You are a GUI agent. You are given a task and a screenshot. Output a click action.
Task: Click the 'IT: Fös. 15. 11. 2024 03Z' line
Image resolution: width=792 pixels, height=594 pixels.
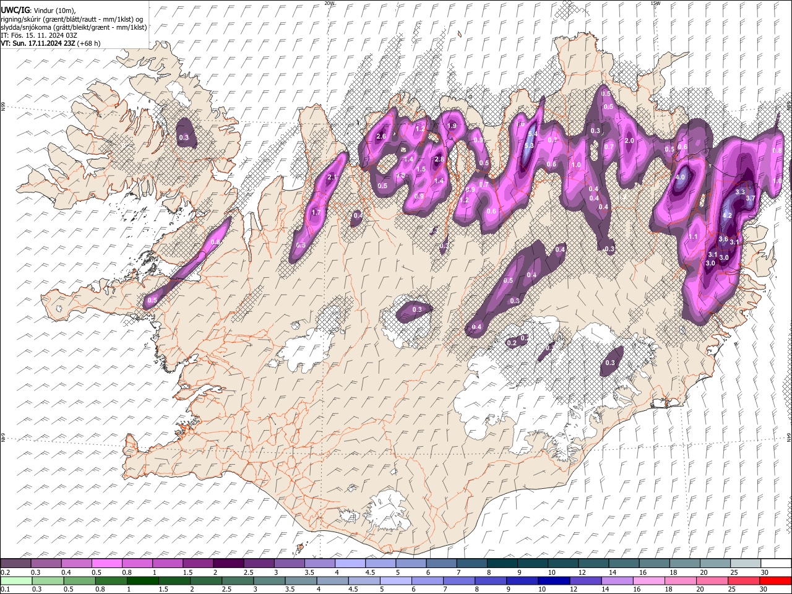[x=39, y=35]
